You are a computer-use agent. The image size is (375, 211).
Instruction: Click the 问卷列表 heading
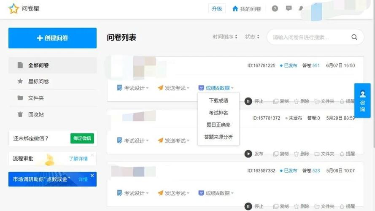pyautogui.click(x=121, y=37)
